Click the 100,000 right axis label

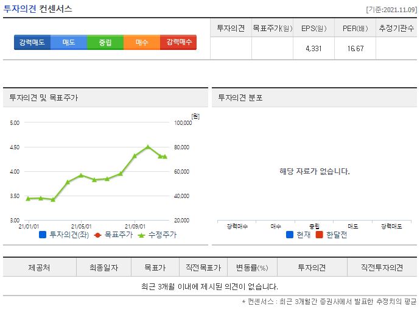(183, 123)
